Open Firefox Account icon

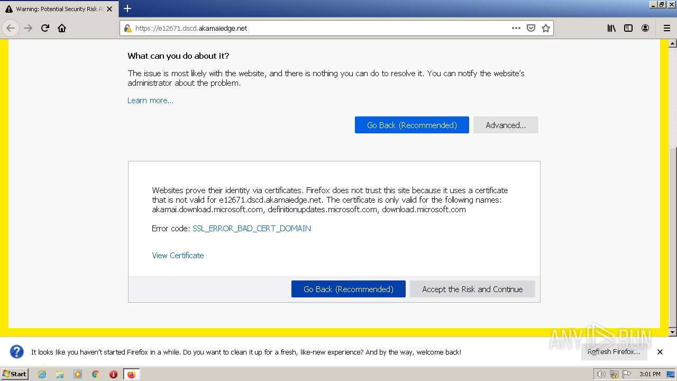[645, 28]
